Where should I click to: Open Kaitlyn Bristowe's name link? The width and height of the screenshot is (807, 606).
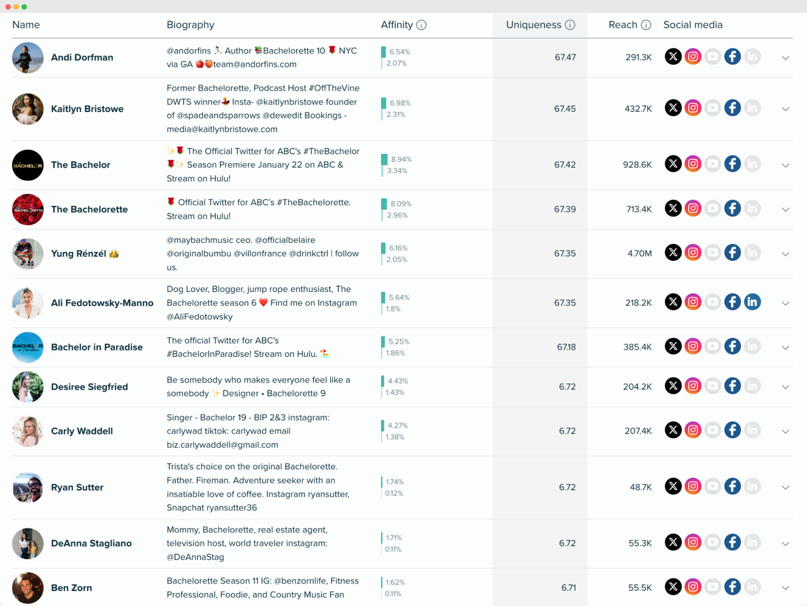tap(87, 109)
